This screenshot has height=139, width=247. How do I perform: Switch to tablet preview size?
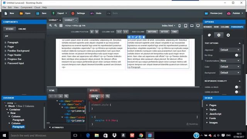(186, 26)
